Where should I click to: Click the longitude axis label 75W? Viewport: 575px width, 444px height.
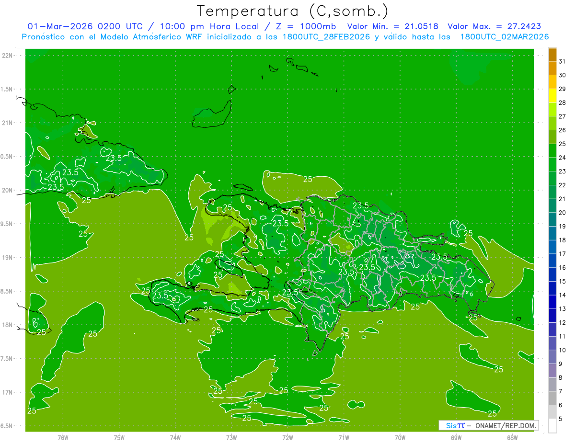click(x=119, y=438)
